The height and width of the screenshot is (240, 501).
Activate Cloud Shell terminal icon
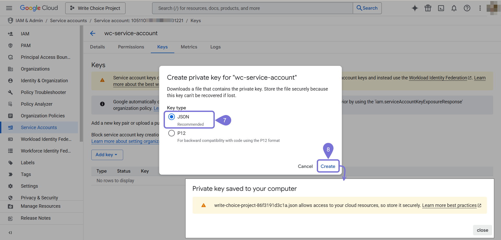click(x=441, y=8)
